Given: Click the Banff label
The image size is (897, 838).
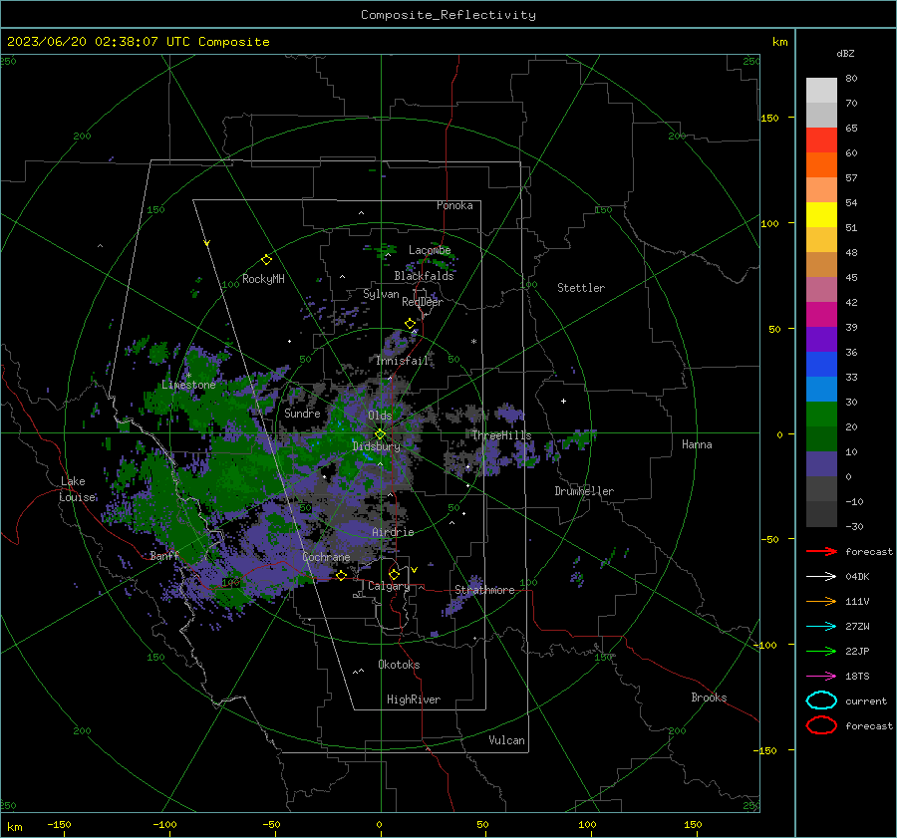Looking at the screenshot, I should [164, 555].
